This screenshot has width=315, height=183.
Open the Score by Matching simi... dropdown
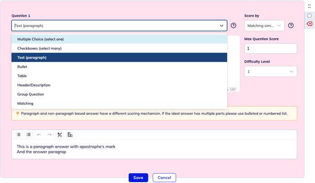(x=264, y=26)
